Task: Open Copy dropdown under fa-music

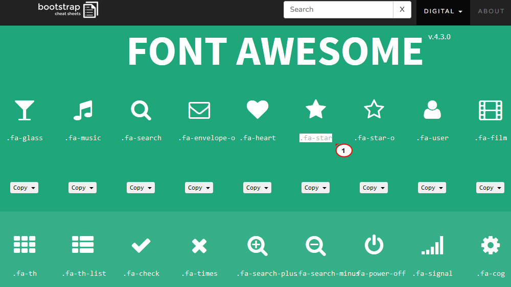Action: click(82, 188)
